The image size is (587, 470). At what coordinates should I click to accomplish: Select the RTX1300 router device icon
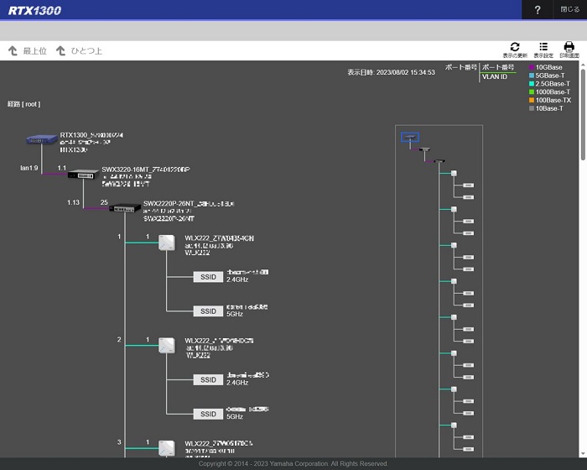coord(42,139)
